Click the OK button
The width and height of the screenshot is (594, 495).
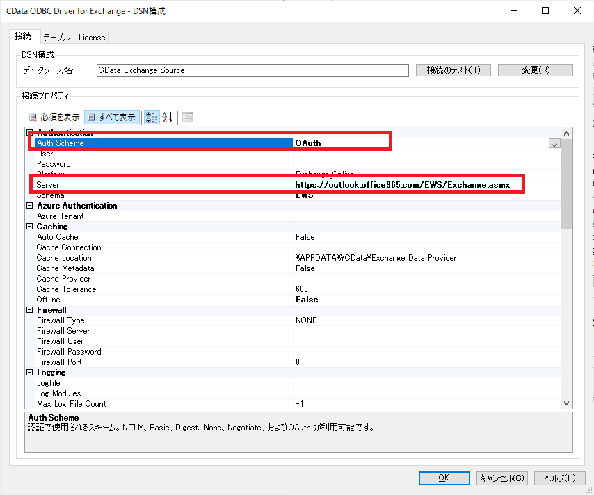coord(444,478)
